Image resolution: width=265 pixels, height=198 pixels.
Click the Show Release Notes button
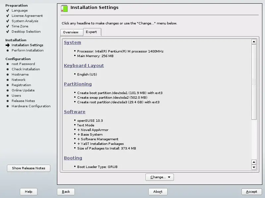tap(28, 168)
